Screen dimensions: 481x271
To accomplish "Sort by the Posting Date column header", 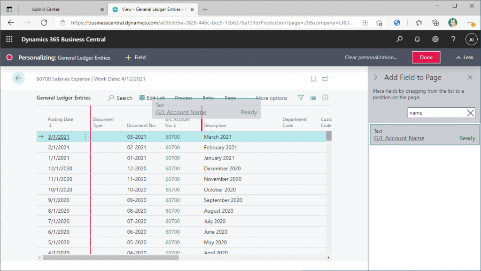I will pyautogui.click(x=60, y=122).
